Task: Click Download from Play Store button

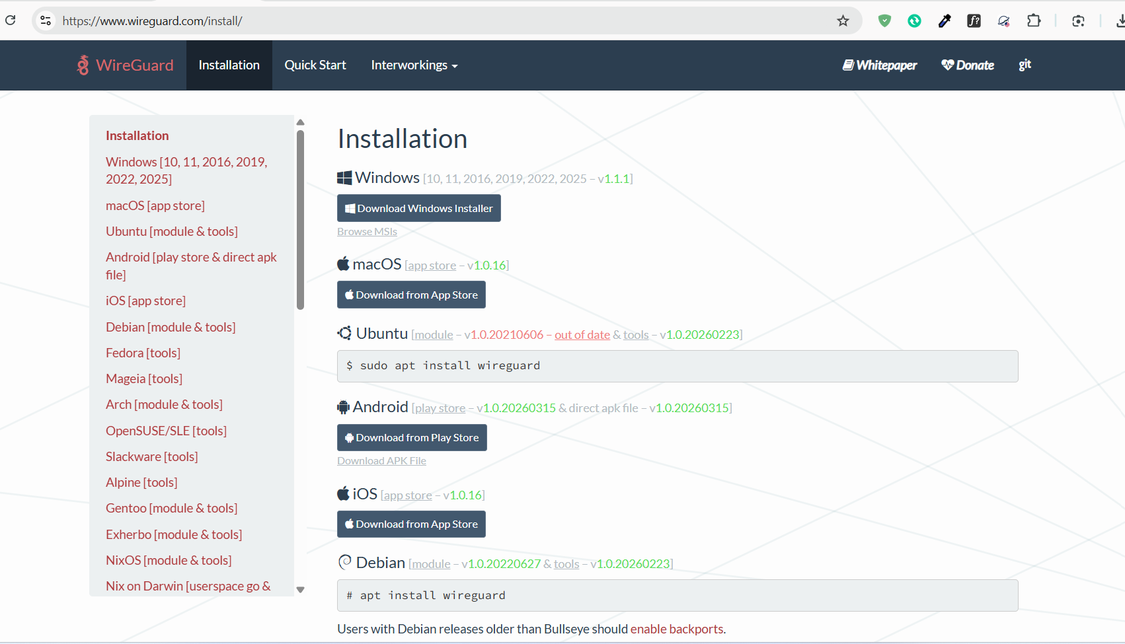Action: click(x=412, y=437)
